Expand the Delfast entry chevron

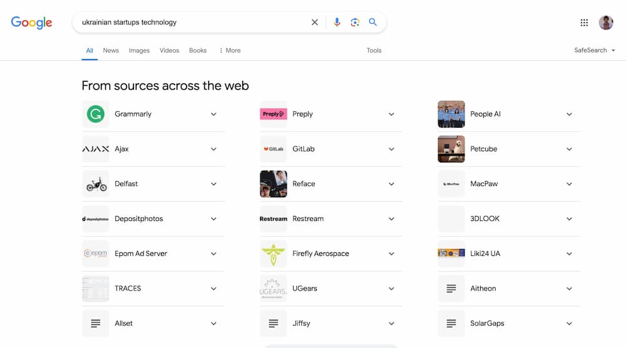tap(213, 184)
